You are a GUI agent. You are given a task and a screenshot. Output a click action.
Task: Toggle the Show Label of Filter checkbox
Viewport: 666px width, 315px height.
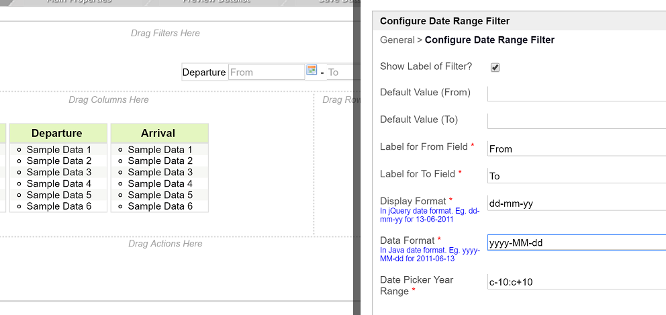click(495, 67)
